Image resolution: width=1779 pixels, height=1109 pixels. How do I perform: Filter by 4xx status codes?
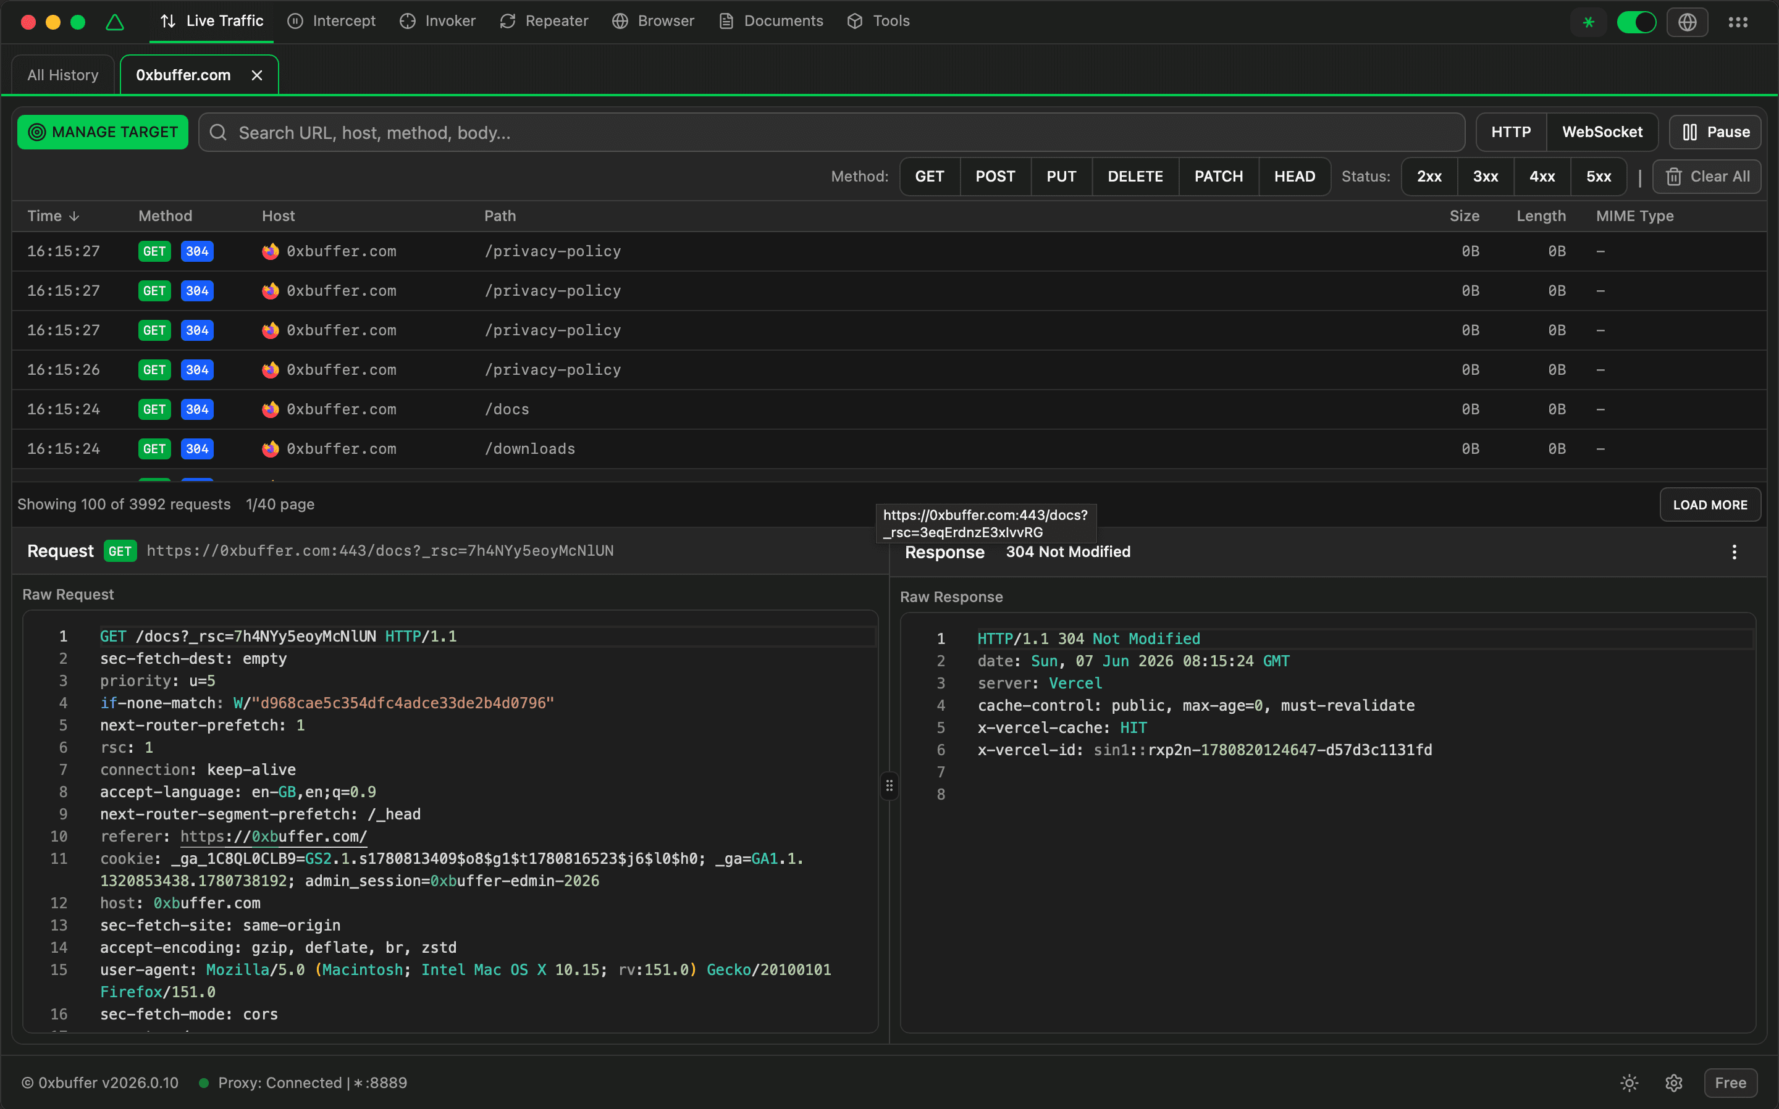tap(1542, 176)
